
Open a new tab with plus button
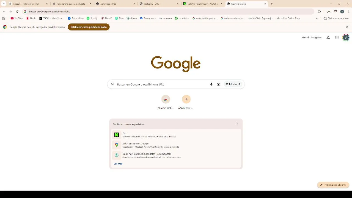pos(272,4)
